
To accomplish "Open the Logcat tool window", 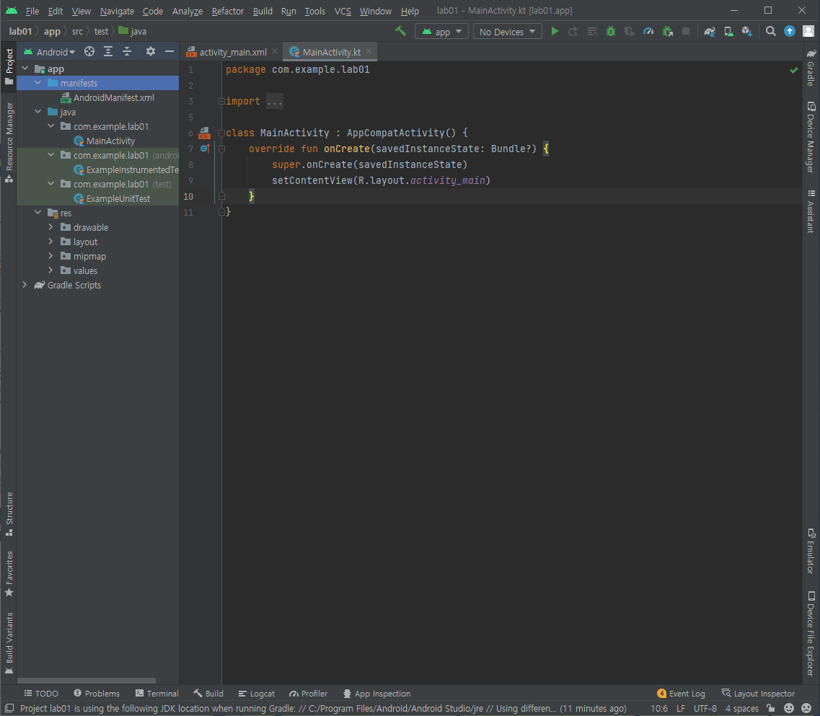I will click(x=256, y=694).
